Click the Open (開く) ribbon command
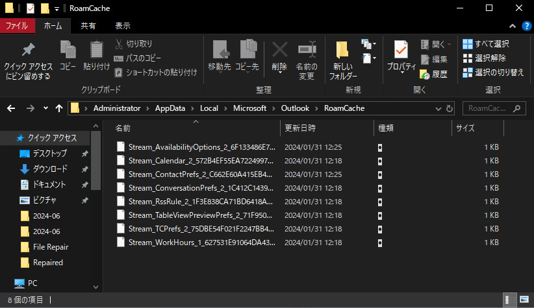 click(436, 44)
